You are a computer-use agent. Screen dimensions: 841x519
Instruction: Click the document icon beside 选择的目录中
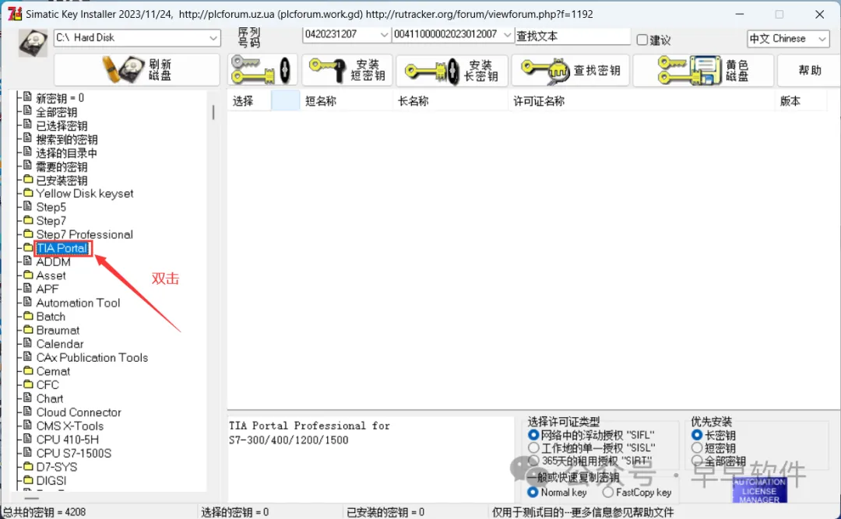point(28,153)
